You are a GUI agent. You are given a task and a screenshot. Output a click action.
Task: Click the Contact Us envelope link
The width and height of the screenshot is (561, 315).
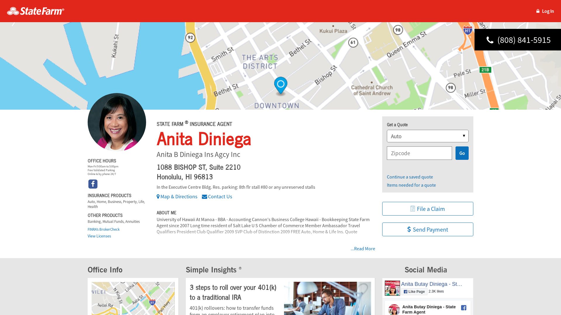(217, 197)
